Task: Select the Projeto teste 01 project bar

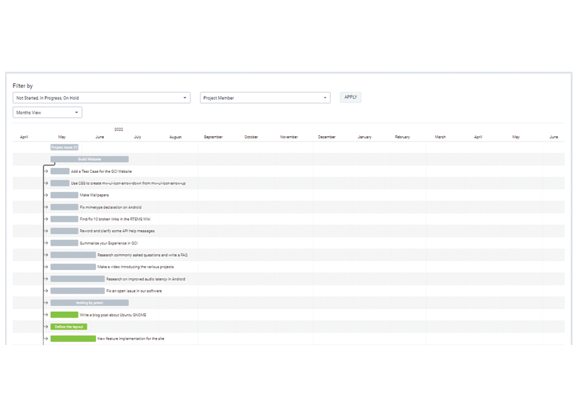Action: tap(64, 147)
